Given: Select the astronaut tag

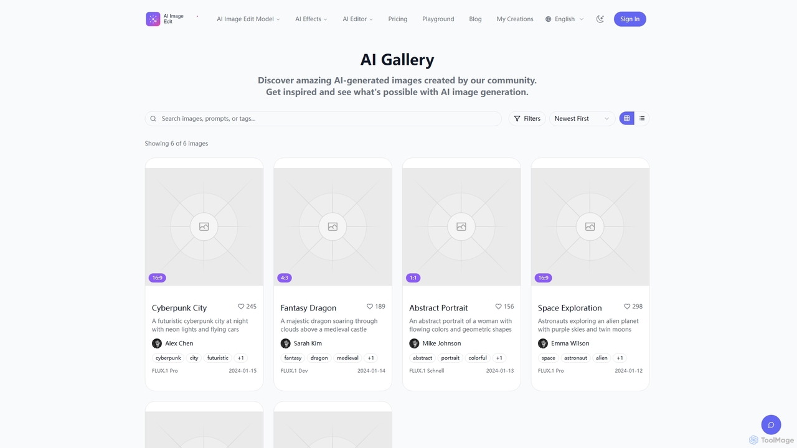Looking at the screenshot, I should pyautogui.click(x=575, y=358).
